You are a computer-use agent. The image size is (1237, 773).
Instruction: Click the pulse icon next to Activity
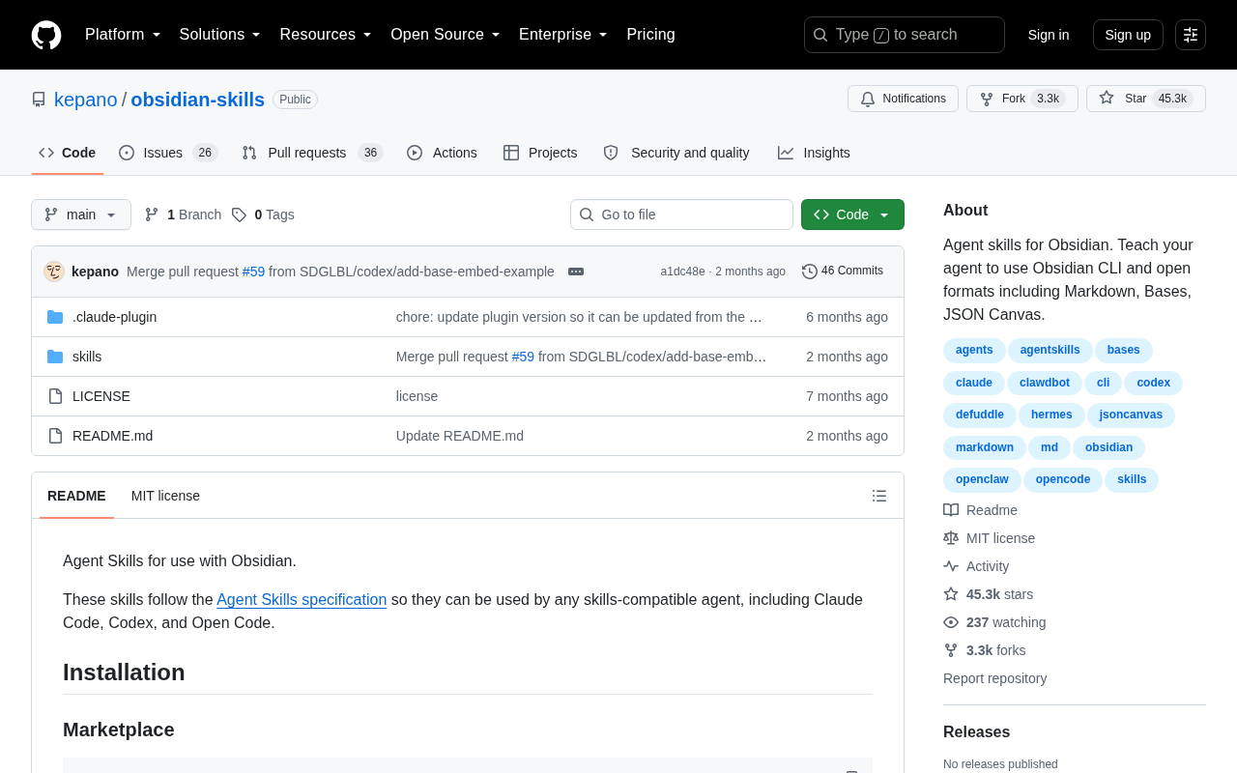(951, 566)
